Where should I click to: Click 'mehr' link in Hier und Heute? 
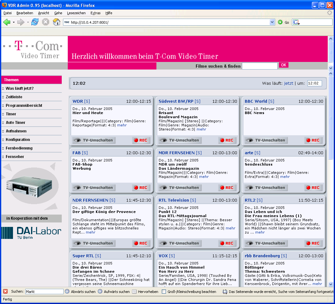pyautogui.click(x=122, y=125)
